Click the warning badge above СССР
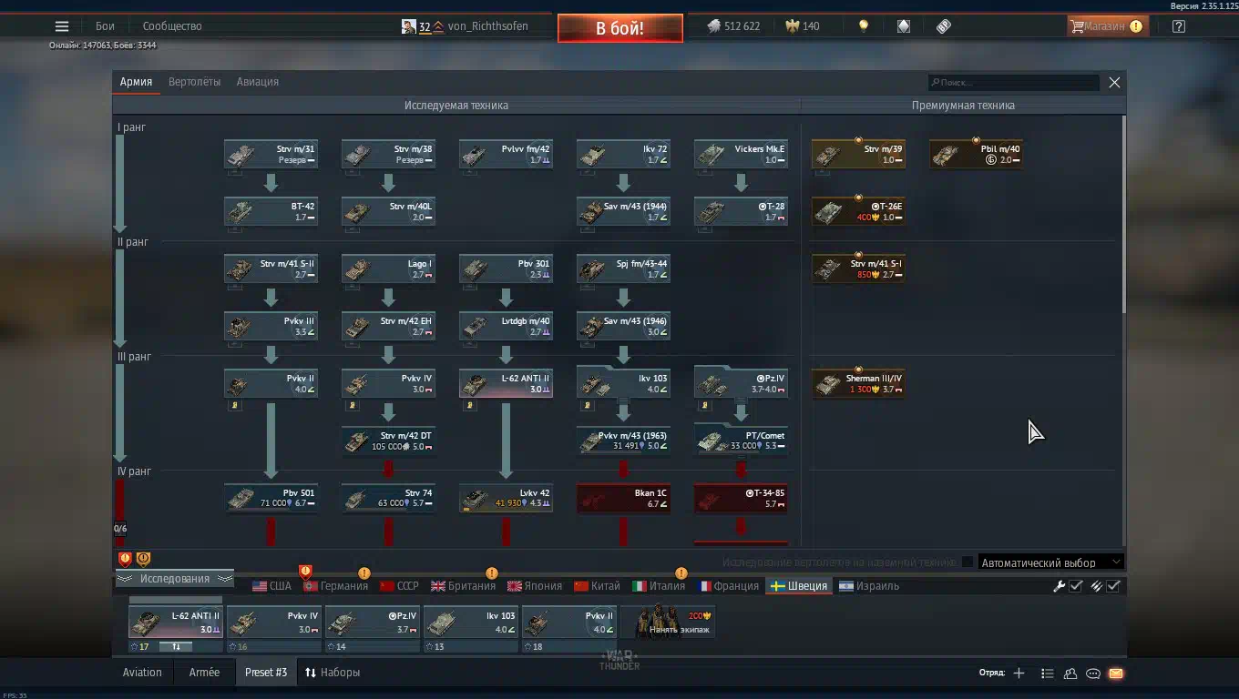The width and height of the screenshot is (1239, 699). pos(364,572)
